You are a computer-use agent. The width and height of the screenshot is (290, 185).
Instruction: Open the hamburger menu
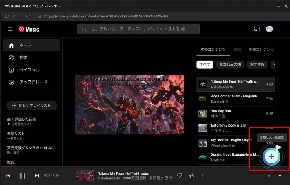click(10, 29)
